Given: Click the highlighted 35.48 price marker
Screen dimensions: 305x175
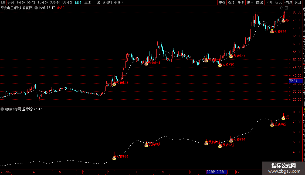Looking at the screenshot, I should (x=296, y=80).
